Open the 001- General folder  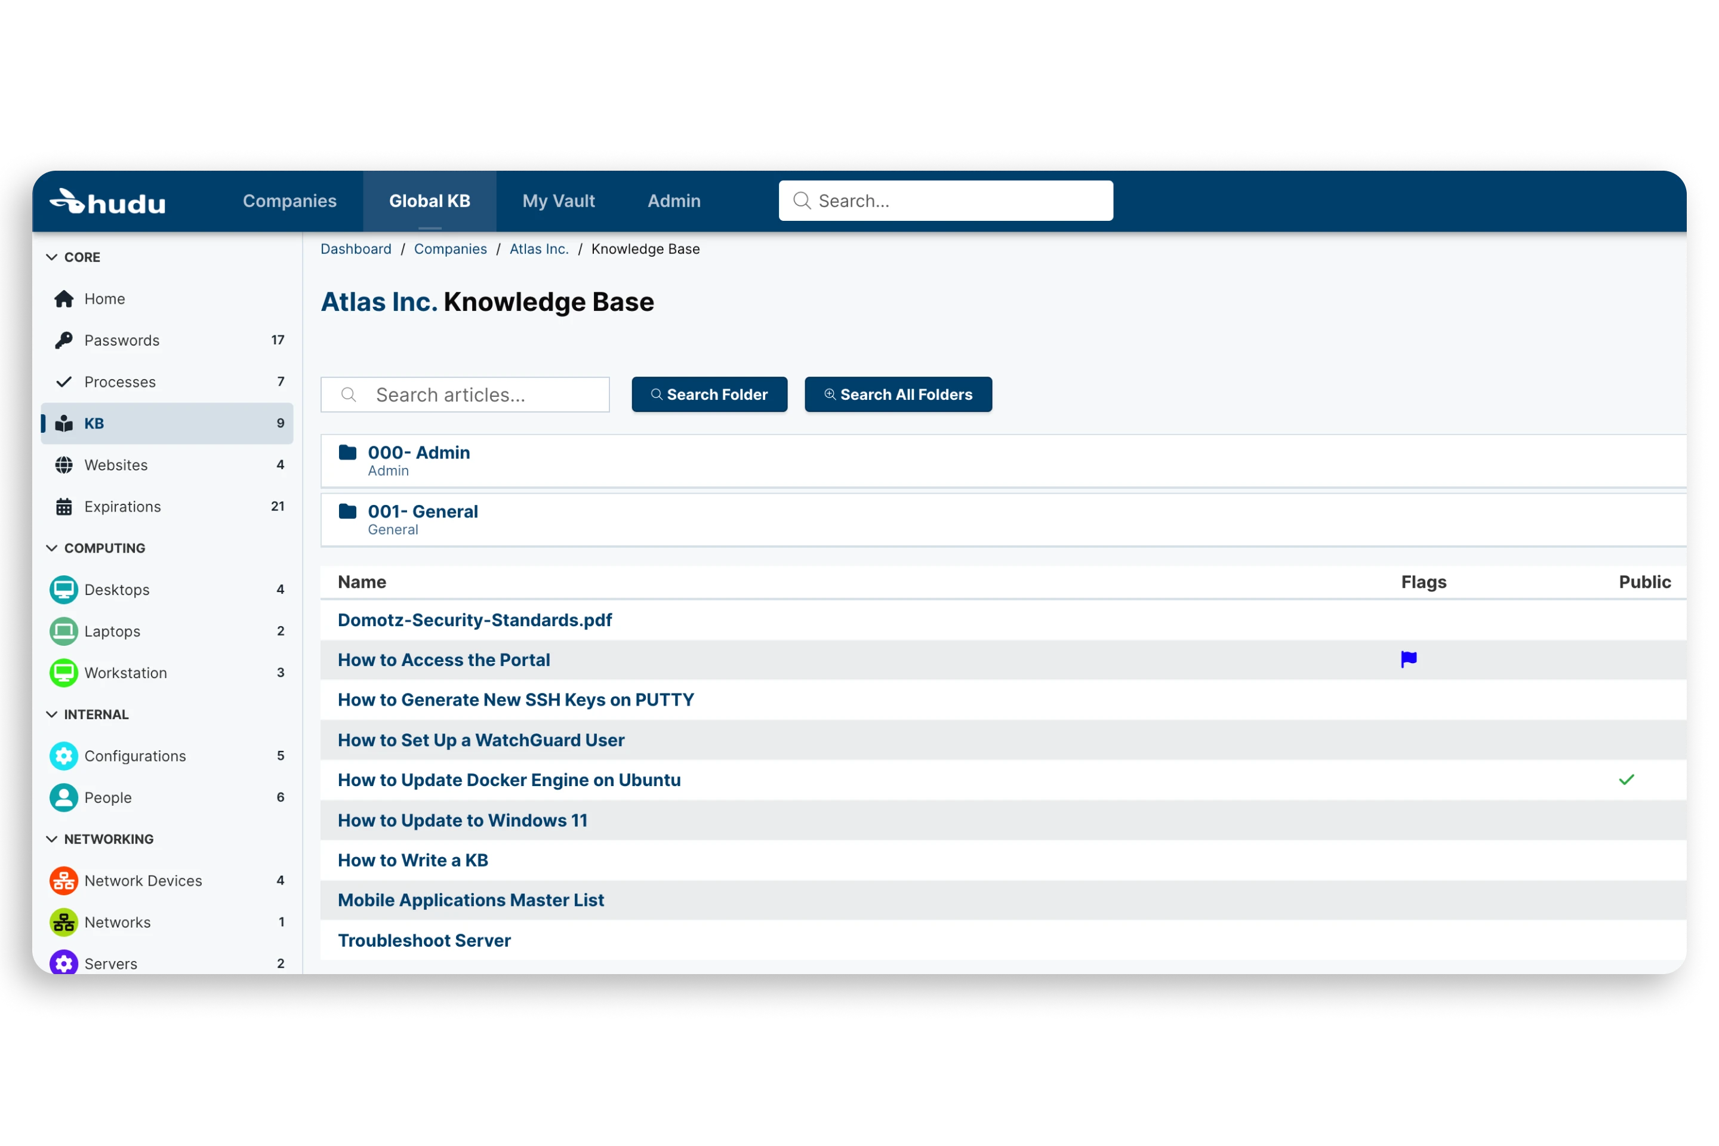pos(422,512)
